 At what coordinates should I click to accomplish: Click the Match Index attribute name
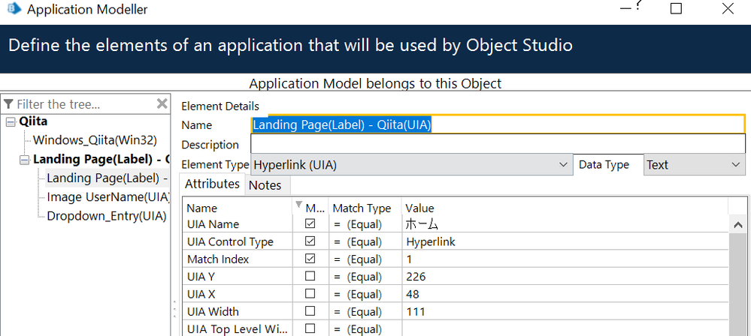(218, 259)
